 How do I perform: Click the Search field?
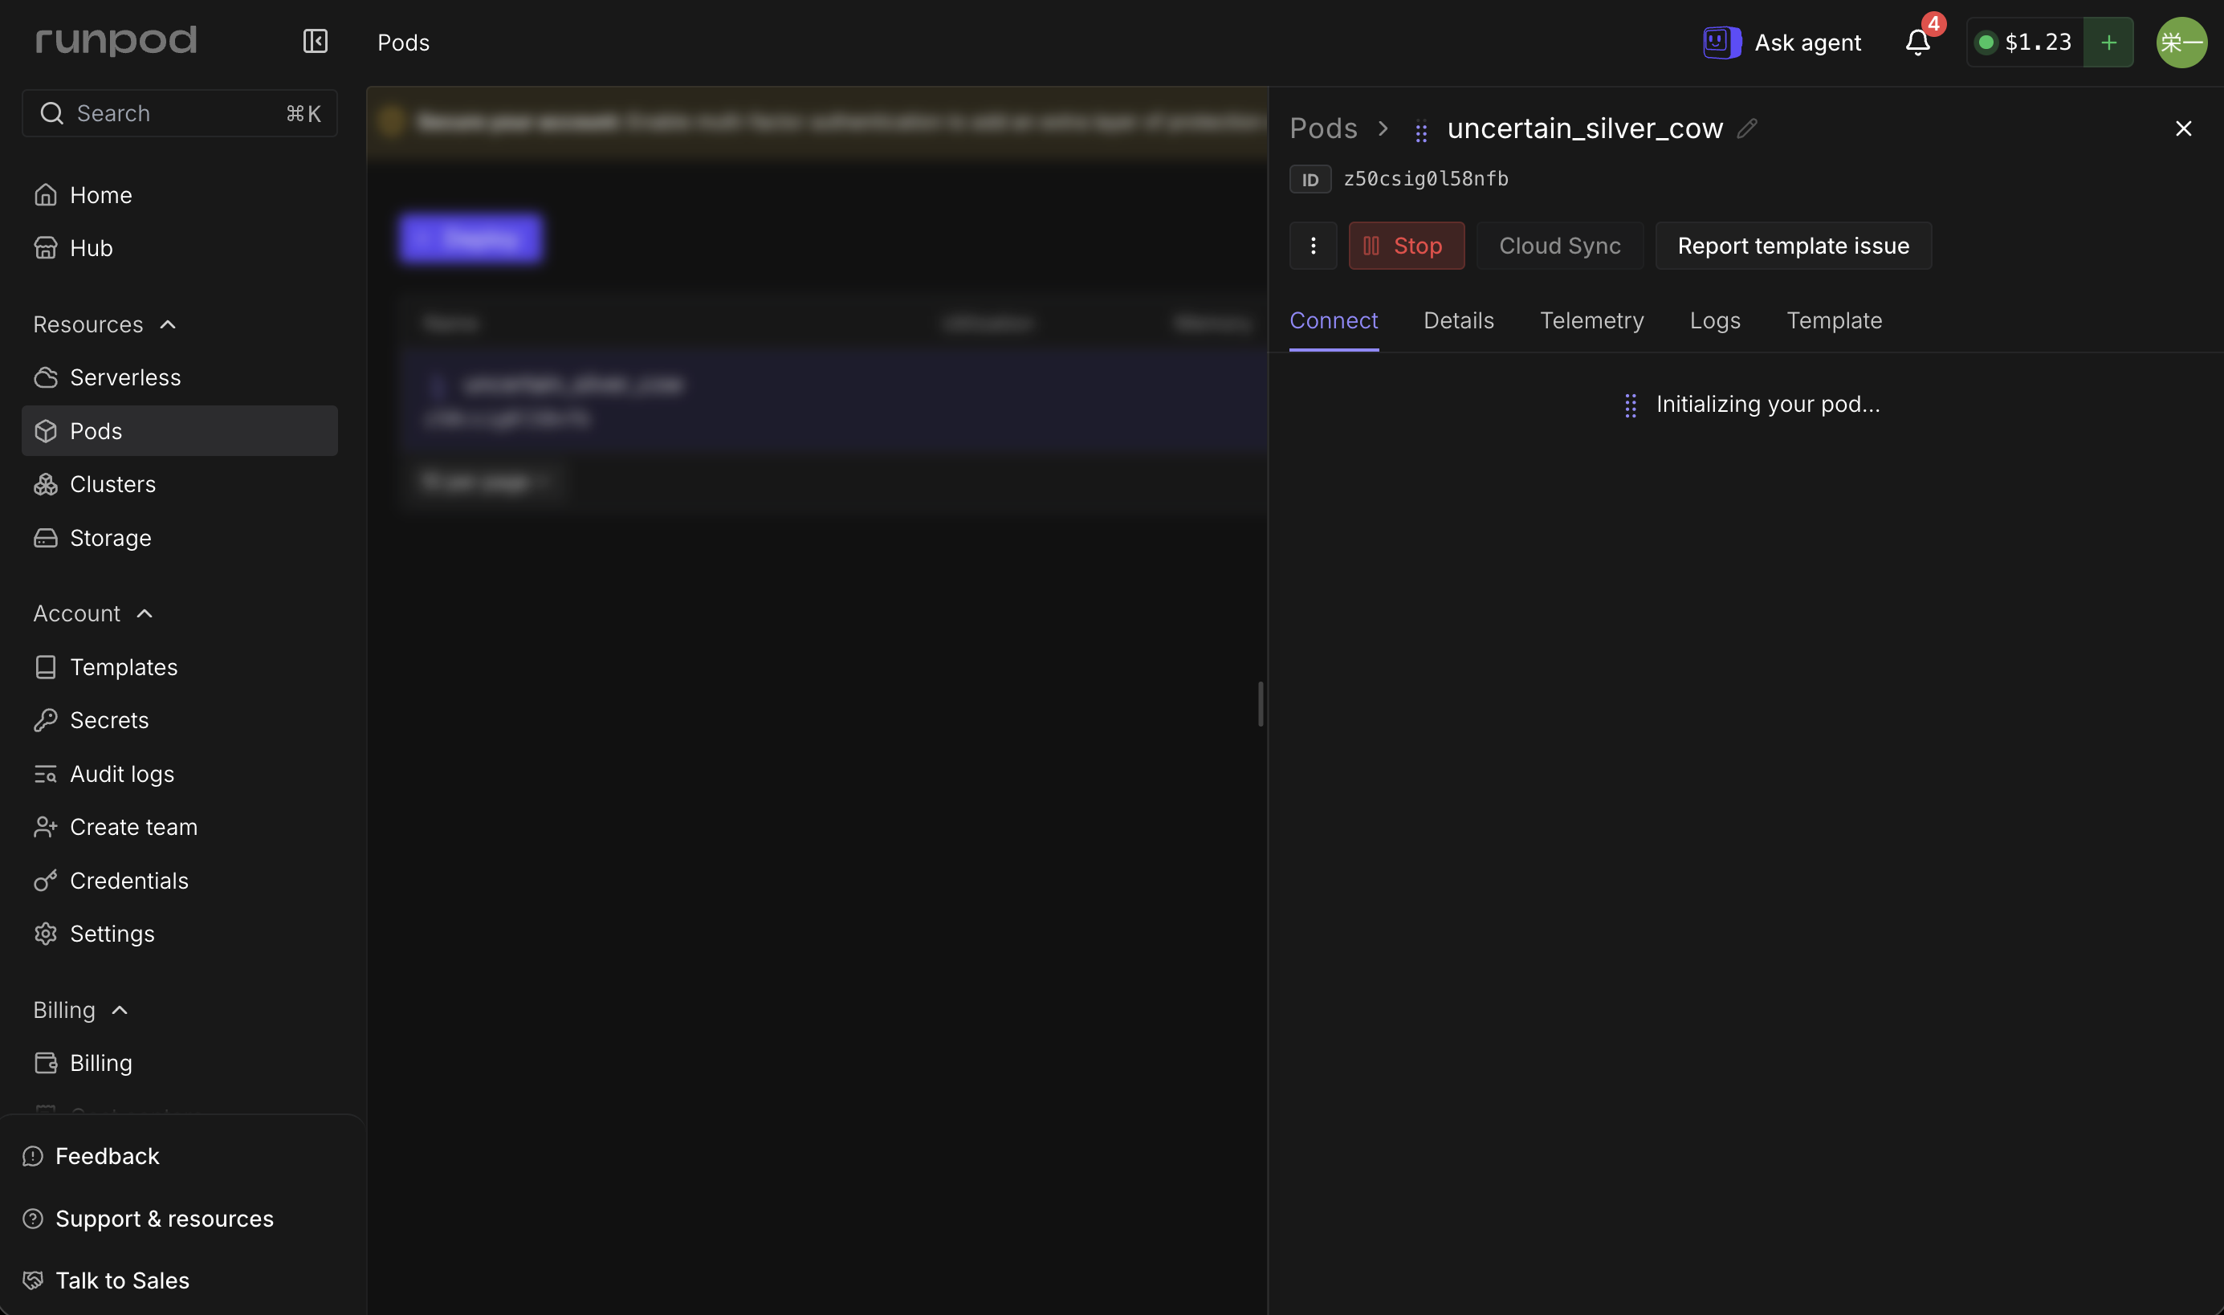click(x=180, y=113)
